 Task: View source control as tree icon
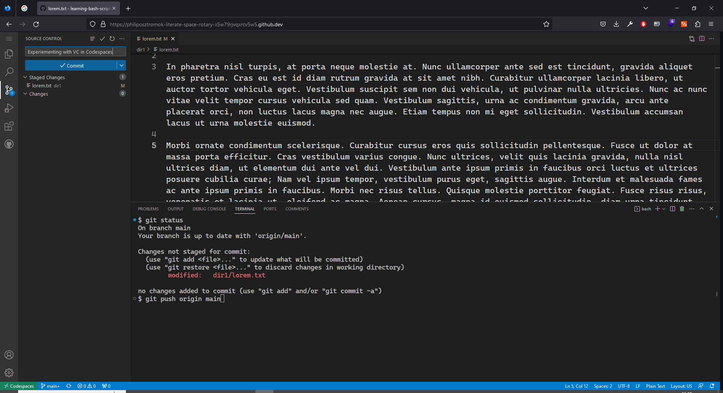93,39
